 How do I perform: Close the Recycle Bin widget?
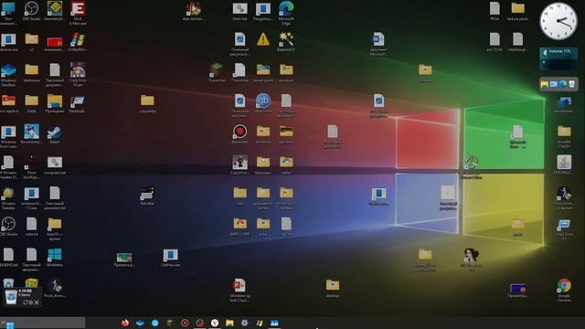pos(37,302)
